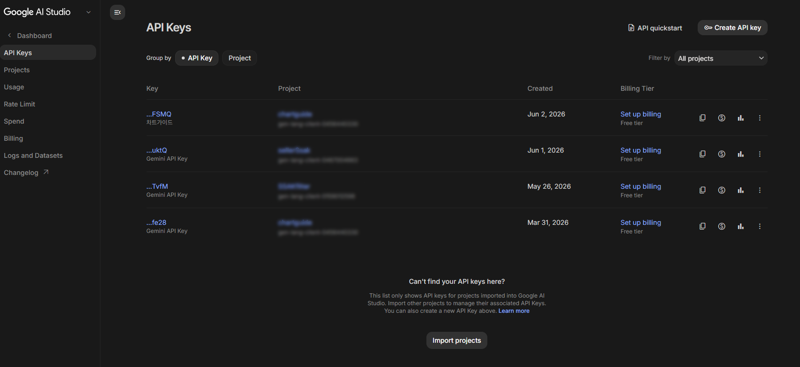
Task: Open Rate Limit in the sidebar
Action: point(20,104)
